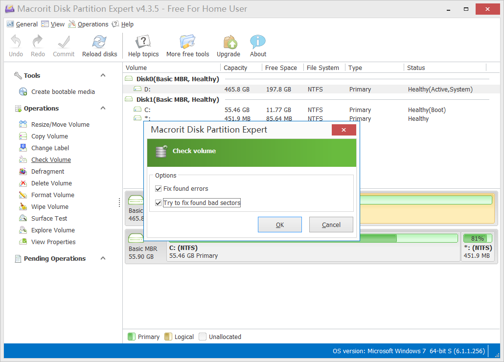Click the Wipe Volume icon
Image resolution: width=504 pixels, height=362 pixels.
23,206
